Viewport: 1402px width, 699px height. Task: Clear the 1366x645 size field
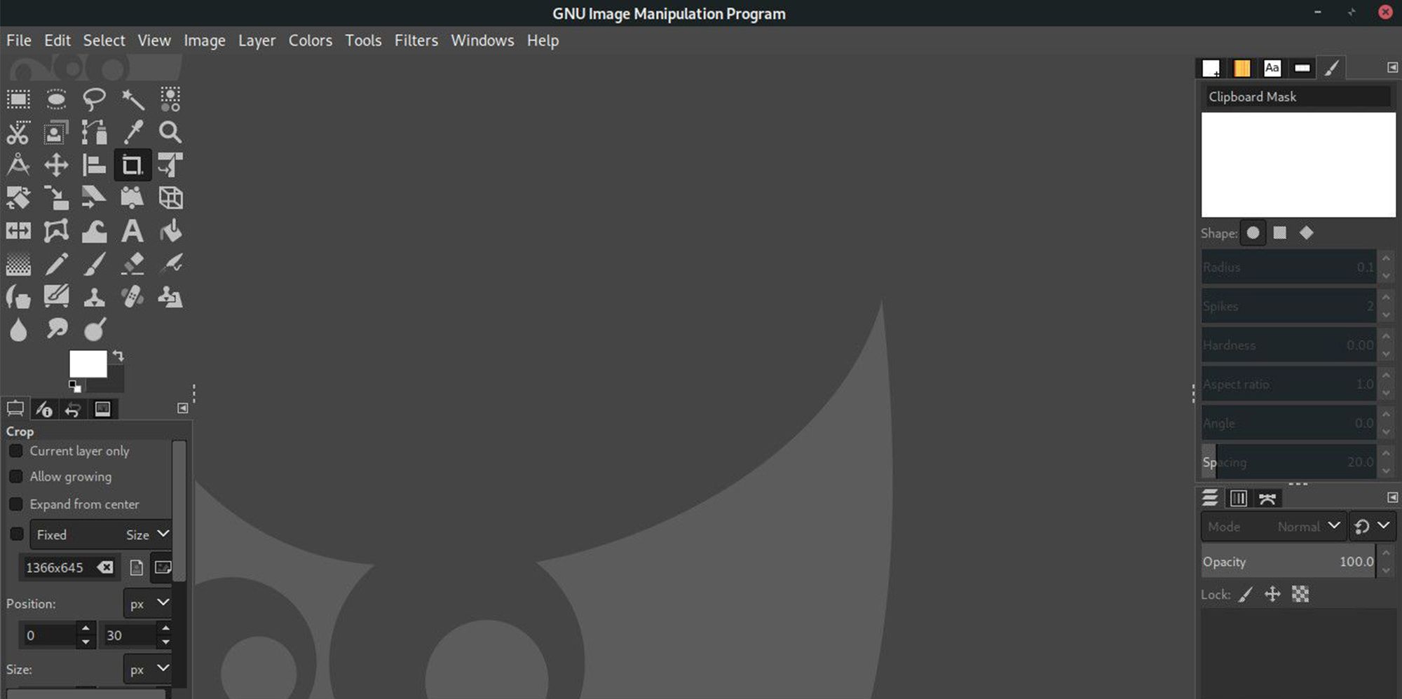(105, 567)
